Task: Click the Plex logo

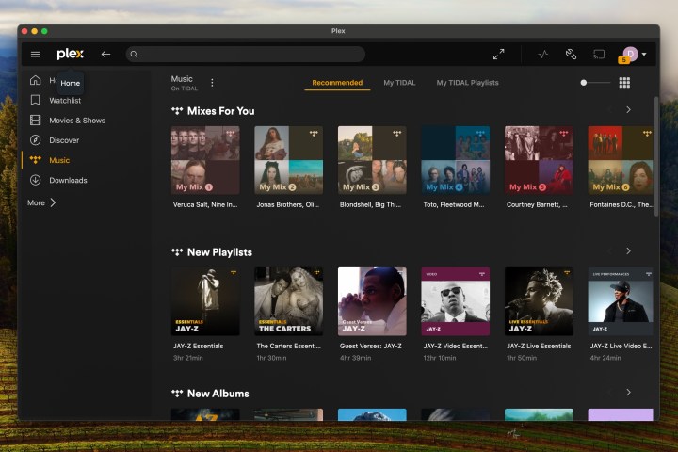Action: tap(70, 54)
